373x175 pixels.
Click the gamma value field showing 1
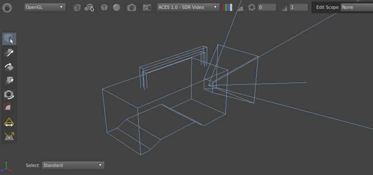[x=299, y=7]
